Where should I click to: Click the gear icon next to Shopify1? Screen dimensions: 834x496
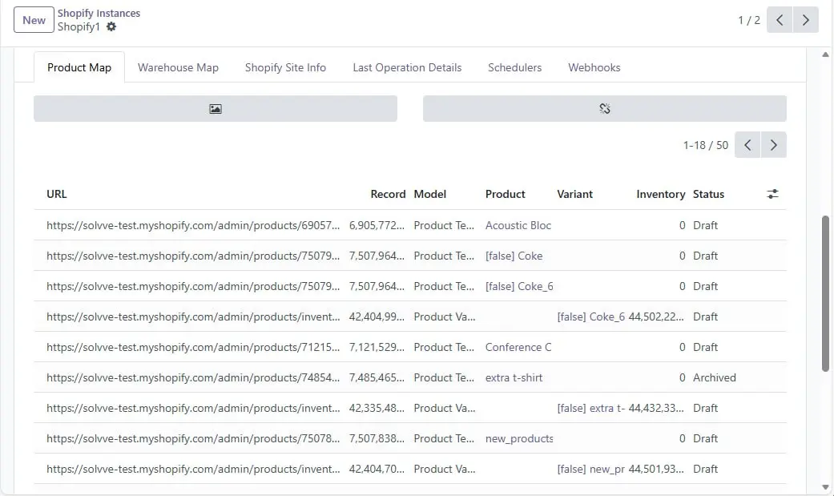pos(111,26)
